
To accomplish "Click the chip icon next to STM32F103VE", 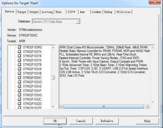I will click(20, 86).
